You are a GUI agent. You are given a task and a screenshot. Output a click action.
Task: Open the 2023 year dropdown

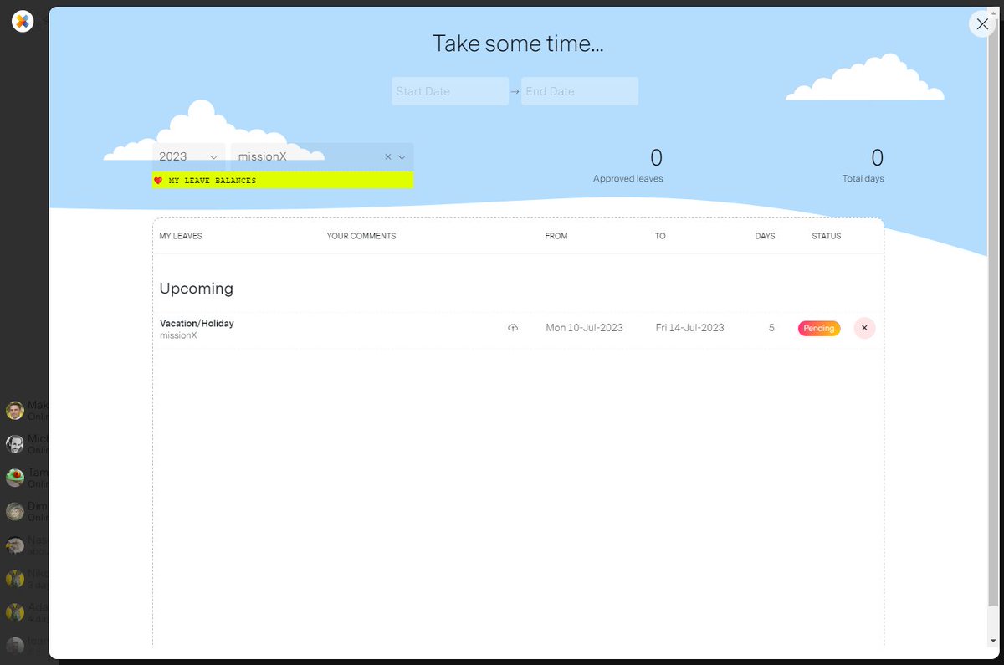[x=189, y=156]
